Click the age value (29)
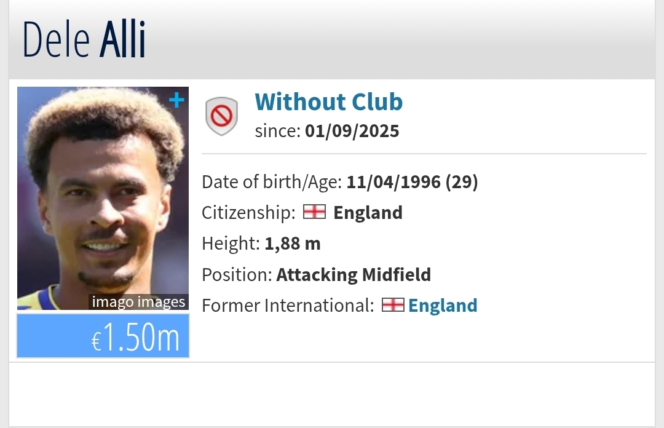This screenshot has width=664, height=428. coord(462,182)
